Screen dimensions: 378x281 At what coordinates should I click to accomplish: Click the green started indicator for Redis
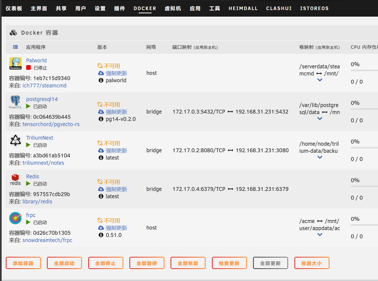[28, 183]
